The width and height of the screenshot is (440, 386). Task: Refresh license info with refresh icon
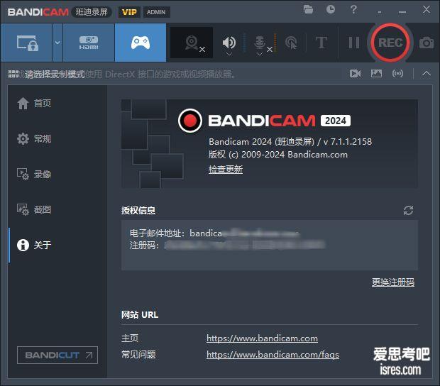(x=408, y=211)
